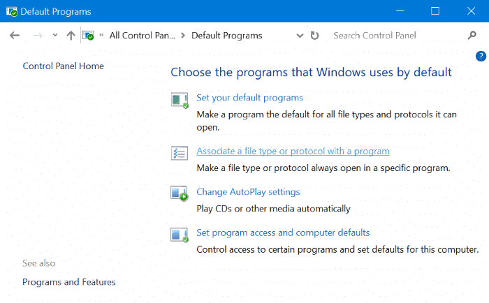Expand the breadcrumb arrow after All Control Panel
The image size is (489, 303).
coord(183,36)
